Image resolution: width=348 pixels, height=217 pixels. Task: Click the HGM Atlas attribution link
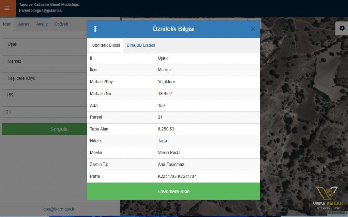[337, 213]
